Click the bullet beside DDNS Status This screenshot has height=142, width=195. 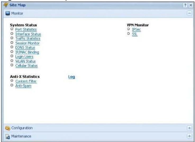click(x=12, y=47)
